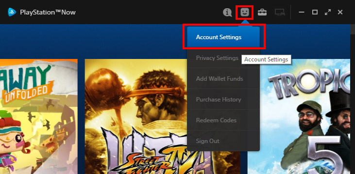Screen dimensions: 355x174
Task: Toggle fullscreen with the diagonal arrows icon
Action: click(x=328, y=12)
